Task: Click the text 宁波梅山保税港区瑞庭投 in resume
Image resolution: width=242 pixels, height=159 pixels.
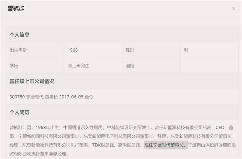Action: [212, 145]
